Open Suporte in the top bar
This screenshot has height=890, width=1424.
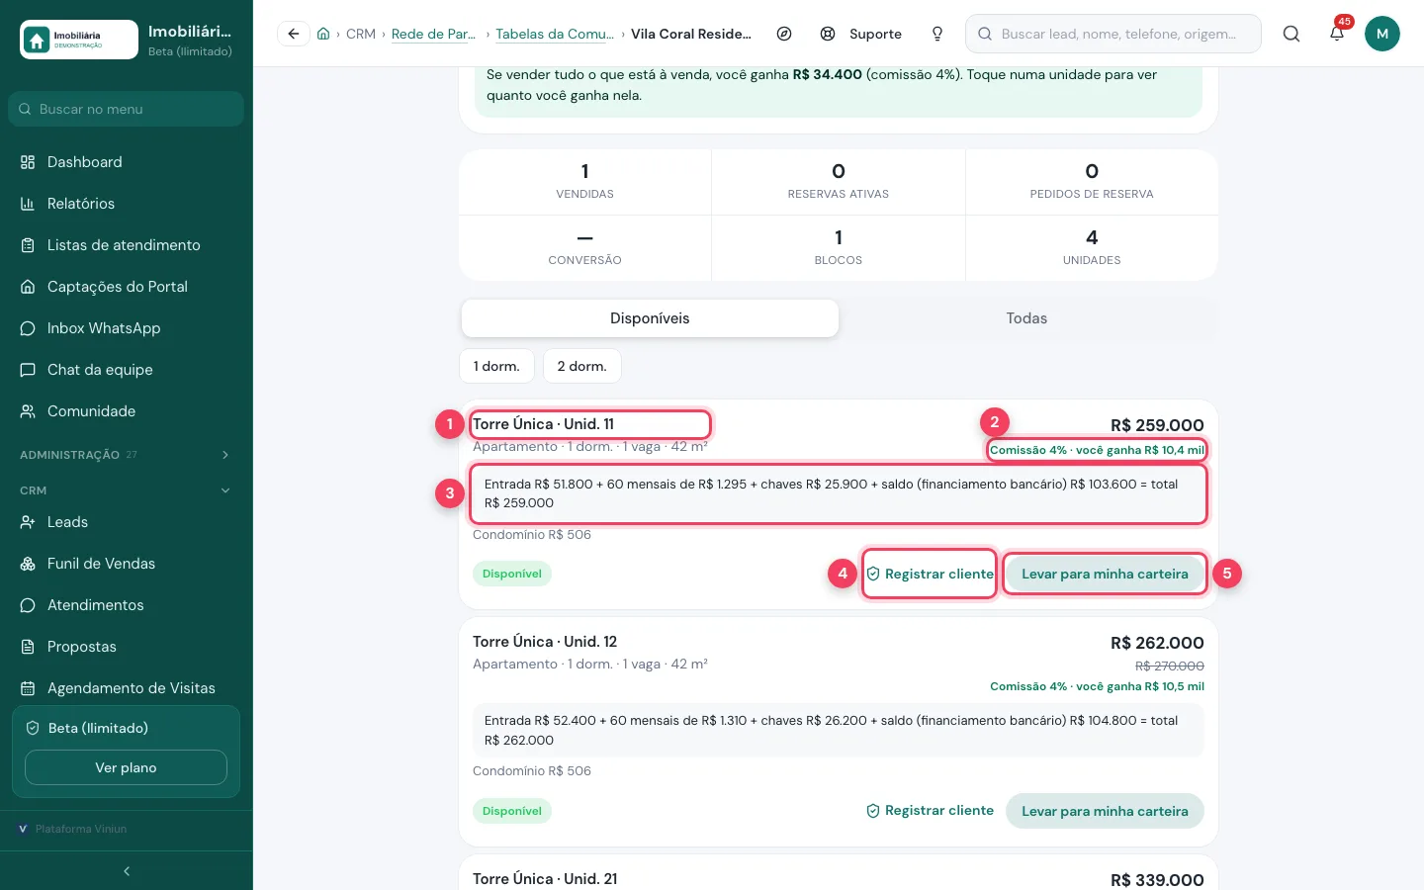pyautogui.click(x=861, y=34)
